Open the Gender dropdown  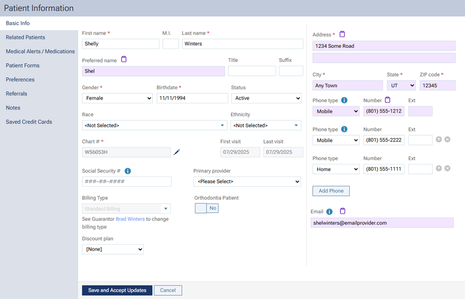point(117,98)
